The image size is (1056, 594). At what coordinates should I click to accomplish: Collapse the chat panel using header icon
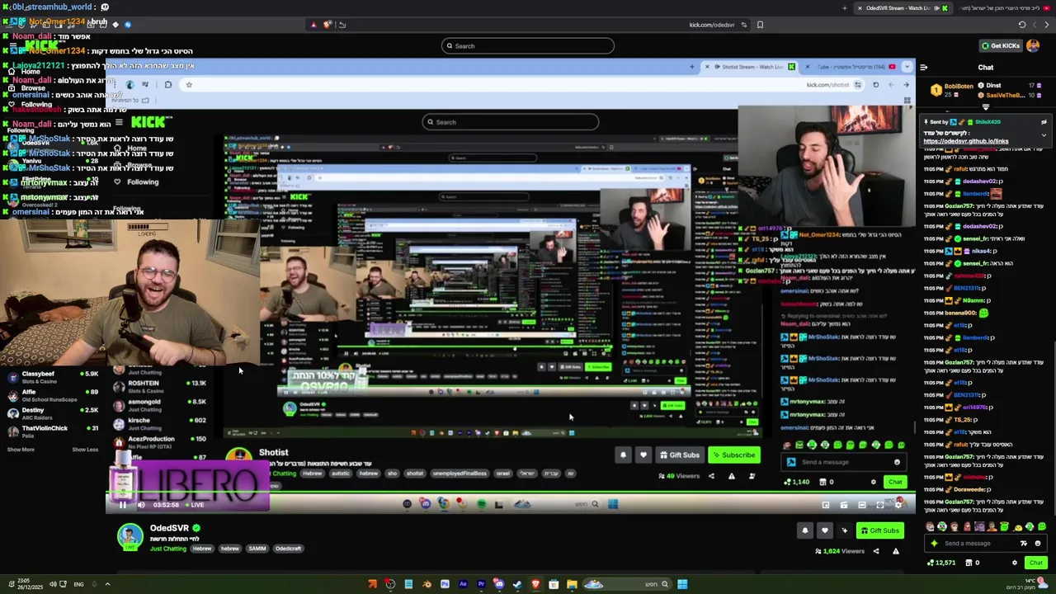click(923, 68)
